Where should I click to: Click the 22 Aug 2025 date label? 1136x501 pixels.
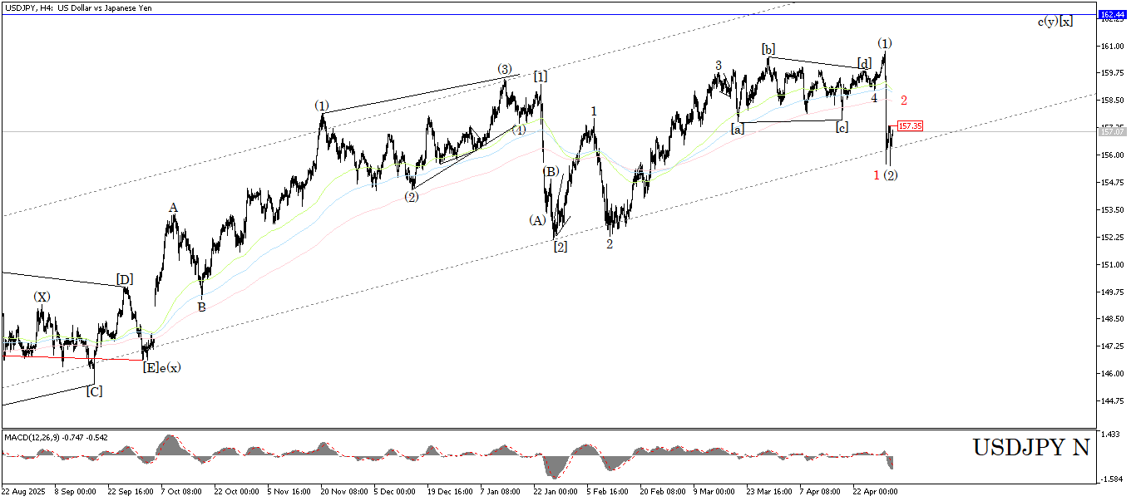point(23,491)
